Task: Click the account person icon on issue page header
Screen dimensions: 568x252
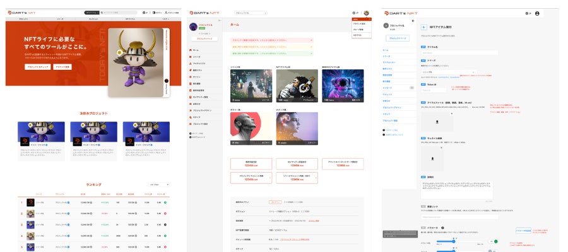Action: tap(537, 13)
